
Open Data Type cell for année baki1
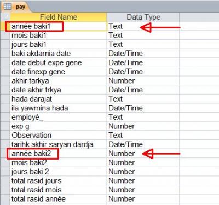[143, 26]
